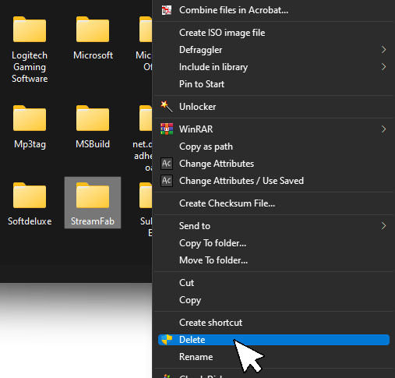Expand the WinRAR submenu arrow
This screenshot has width=395, height=378.
383,129
